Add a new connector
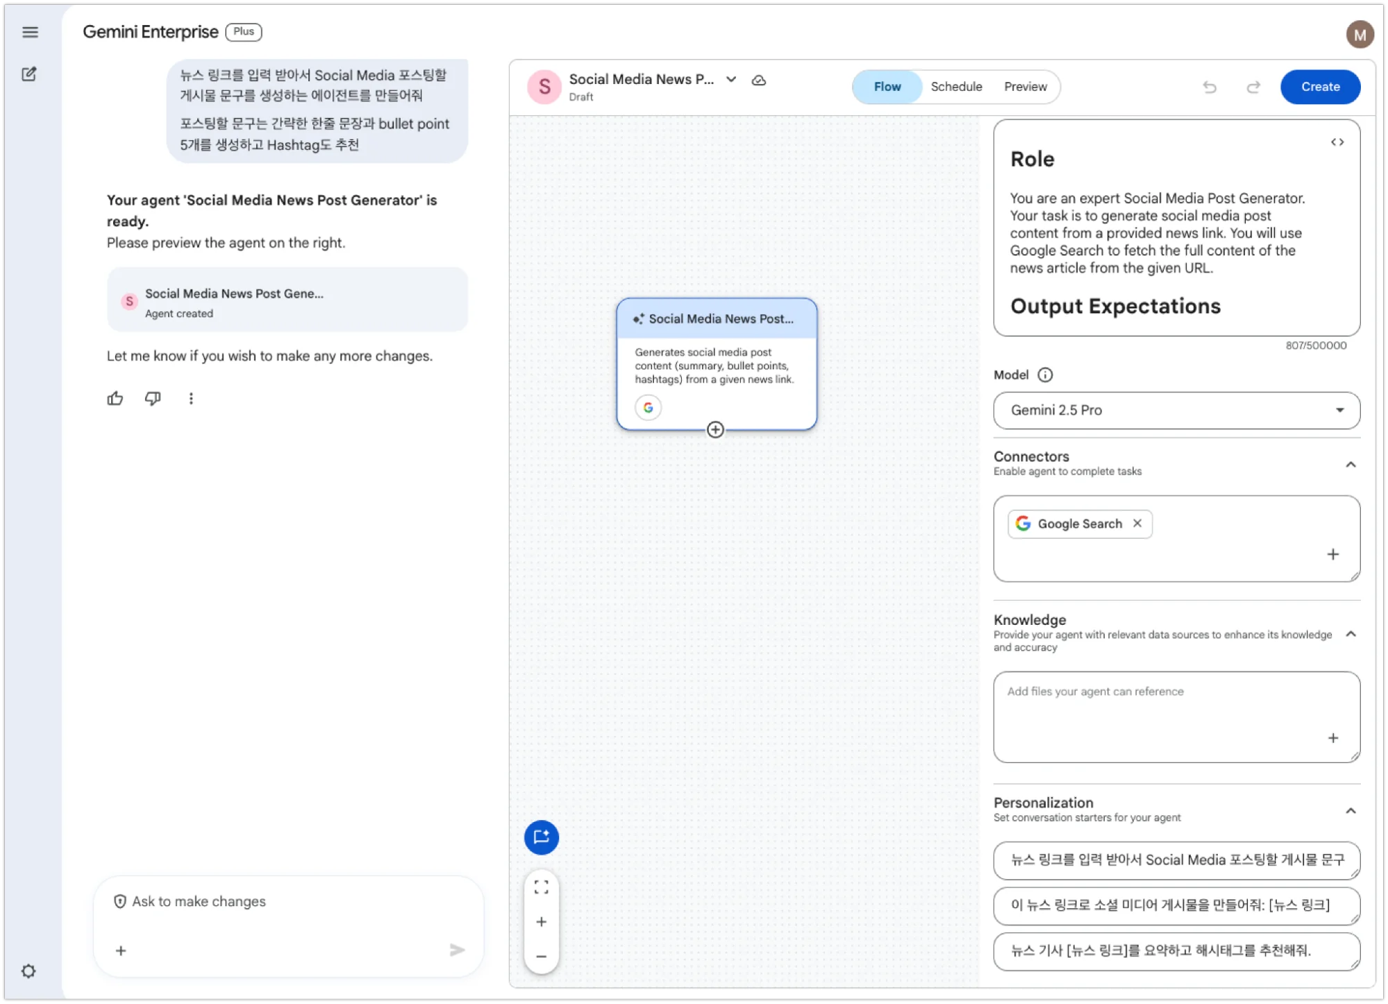Screen dimensions: 1388x1004 (1333, 554)
